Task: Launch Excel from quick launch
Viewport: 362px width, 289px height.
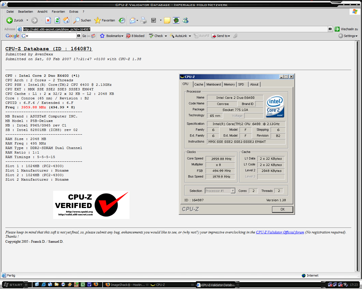Action: coord(83,284)
